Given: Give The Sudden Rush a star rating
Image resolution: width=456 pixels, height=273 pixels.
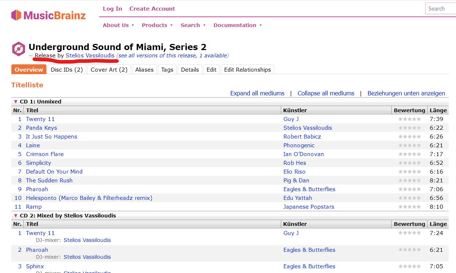Looking at the screenshot, I should tap(409, 181).
